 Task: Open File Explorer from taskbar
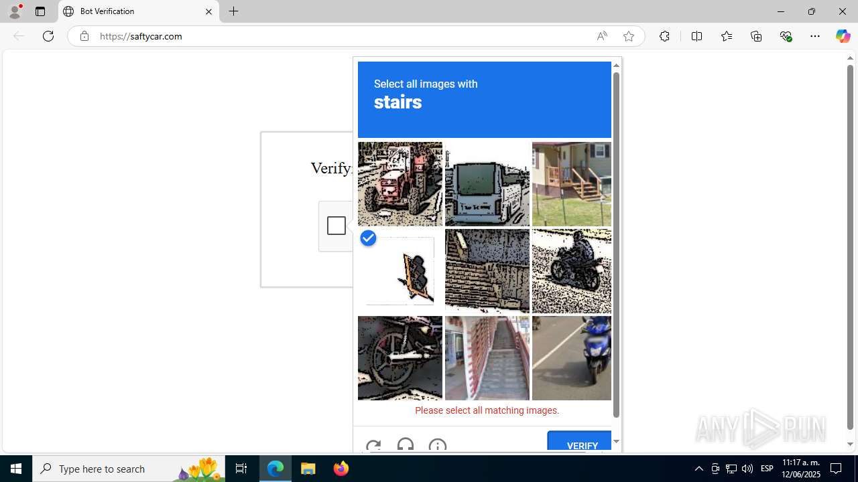coord(308,469)
